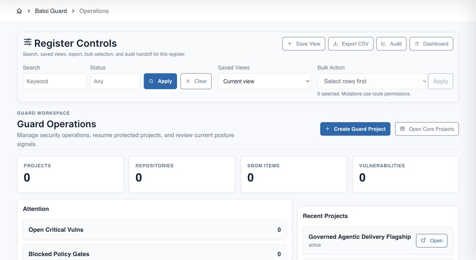The image size is (476, 260).
Task: Select the Vulnerabilities stat card
Action: click(406, 174)
